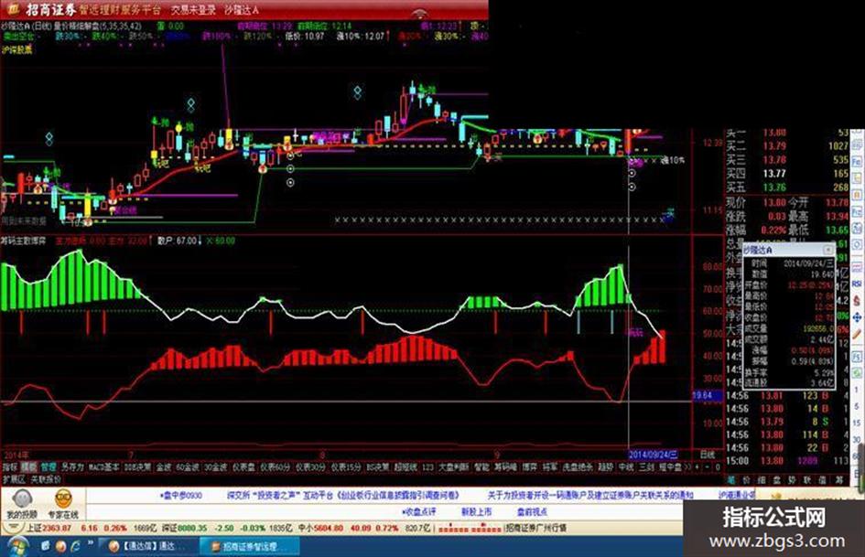Click the yellow note icon in sidebar
The width and height of the screenshot is (865, 557).
click(x=857, y=177)
